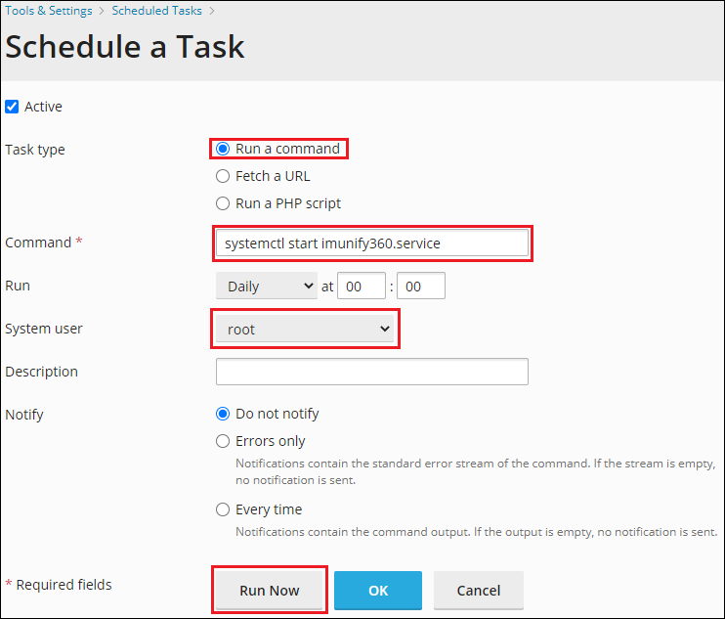Click the minutes field after the colon
725x619 pixels.
click(421, 286)
